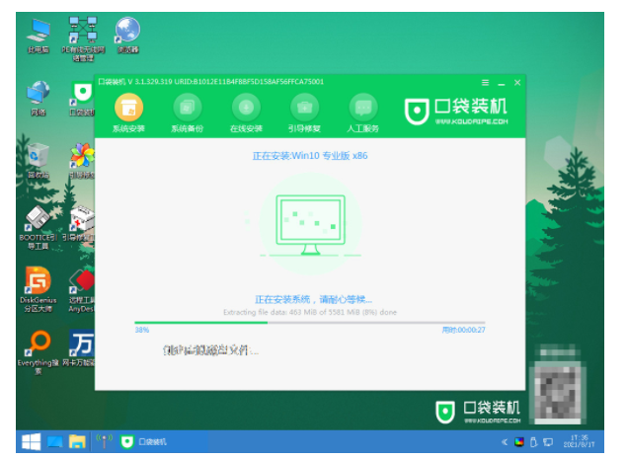
Task: Click the taskbar clock showing 17:36
Action: coord(579,441)
